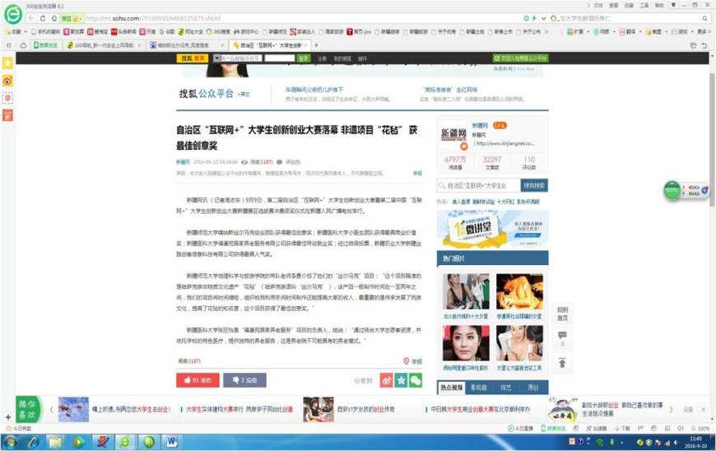Open the yellow star favorites sidebar icon
Screen dimensions: 716x451
point(7,63)
